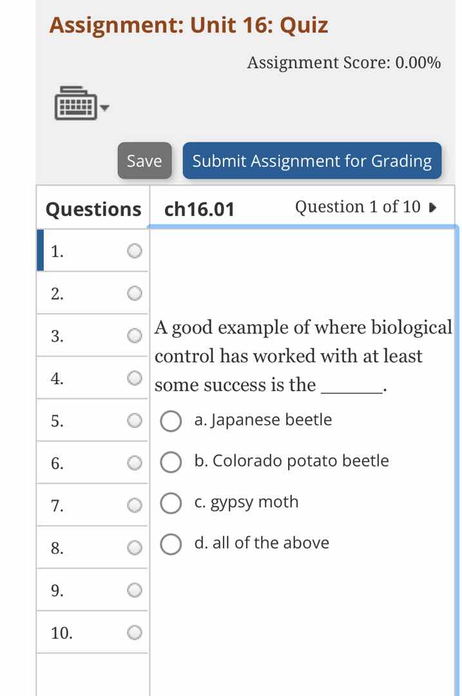
Task: Click question 6 status circle
Action: click(134, 463)
